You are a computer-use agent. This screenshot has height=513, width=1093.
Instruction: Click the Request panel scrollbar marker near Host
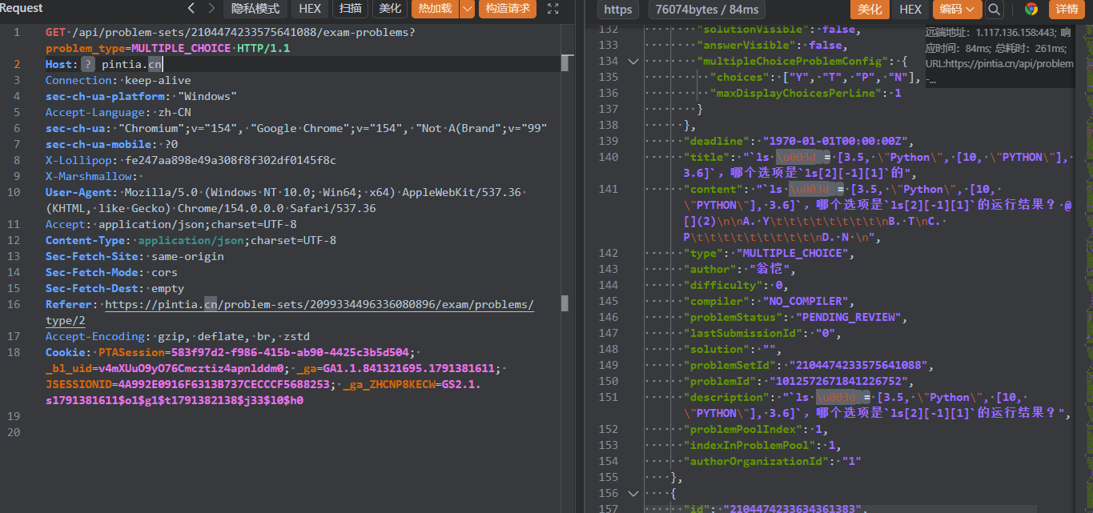[565, 63]
